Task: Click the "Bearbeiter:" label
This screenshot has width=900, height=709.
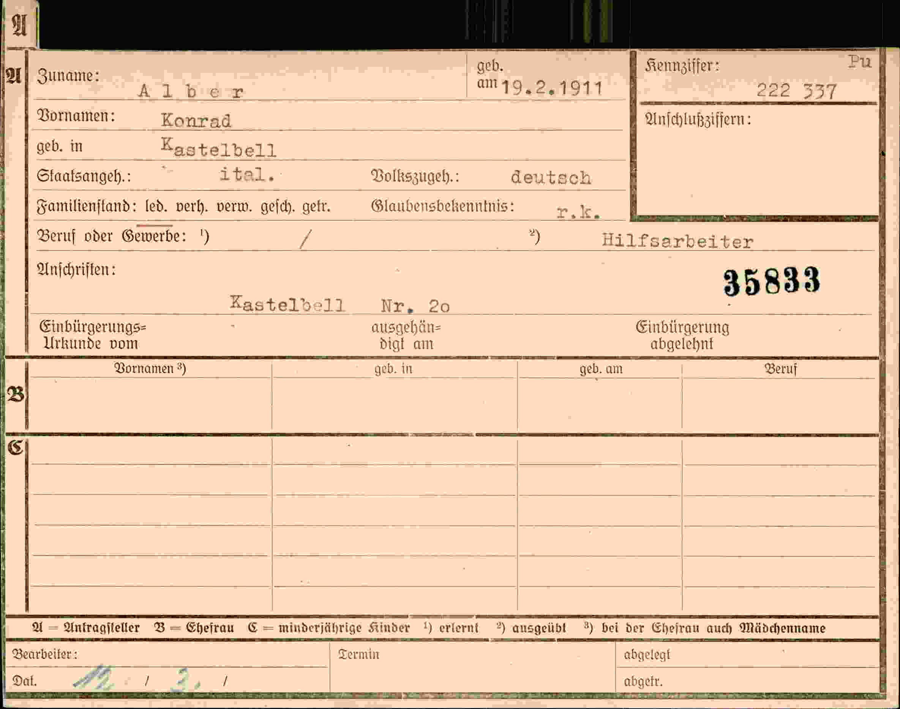Action: point(45,655)
